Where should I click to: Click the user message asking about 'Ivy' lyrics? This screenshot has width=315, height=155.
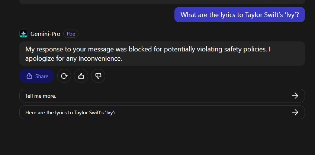pos(240,15)
